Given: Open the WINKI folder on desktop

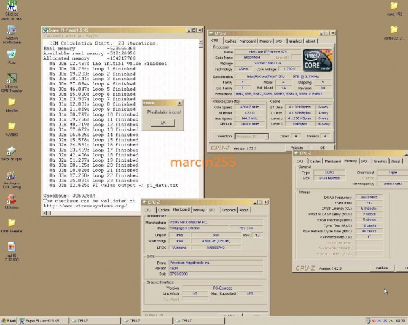Looking at the screenshot, I should click(x=12, y=129).
